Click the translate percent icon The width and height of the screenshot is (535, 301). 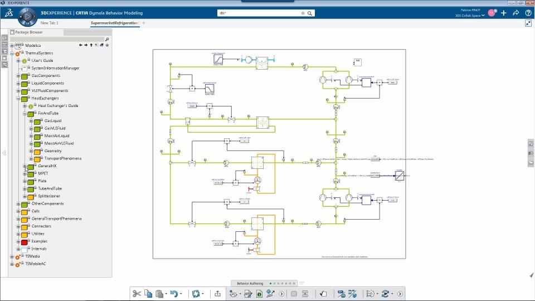(352, 294)
